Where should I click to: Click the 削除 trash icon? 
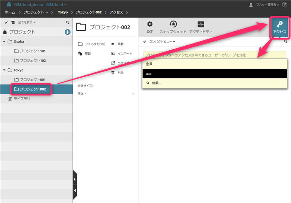coord(113,72)
